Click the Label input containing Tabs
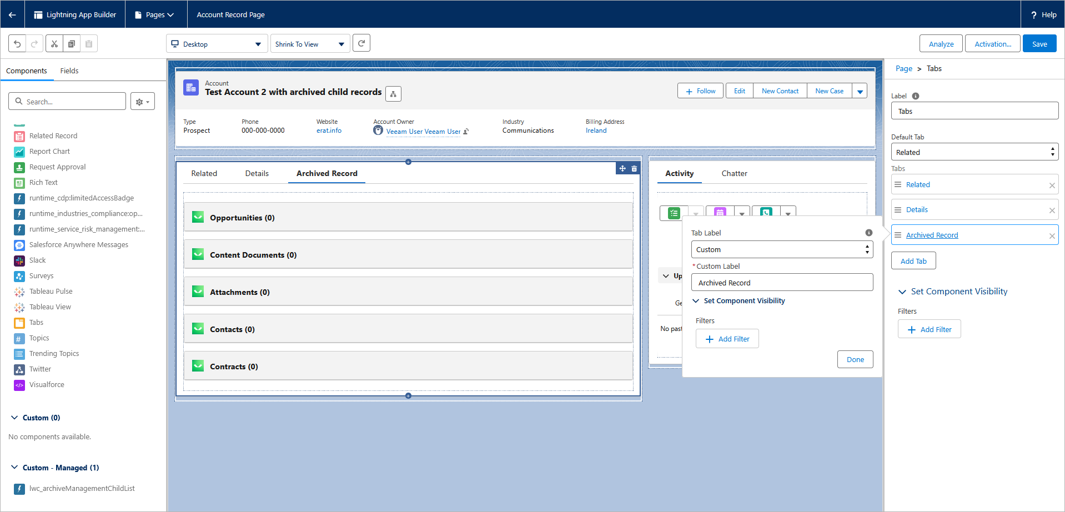This screenshot has width=1065, height=512. click(974, 111)
